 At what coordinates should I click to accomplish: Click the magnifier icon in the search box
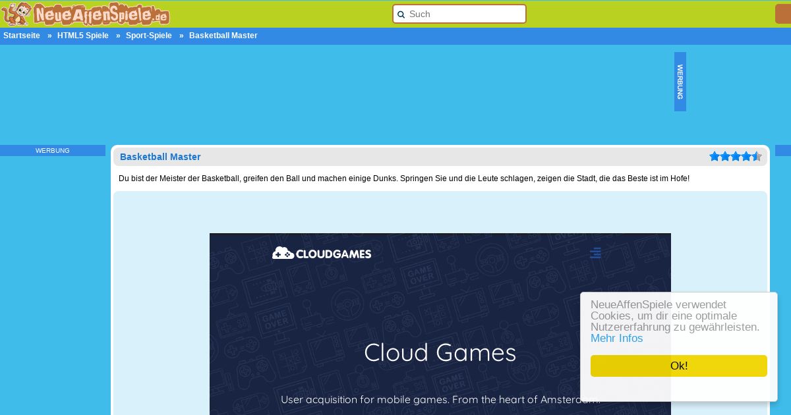click(x=401, y=14)
